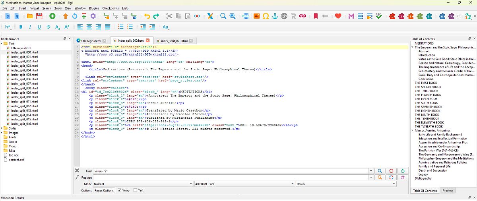This screenshot has width=477, height=201.
Task: Apply Italic formatting
Action: click(29, 27)
